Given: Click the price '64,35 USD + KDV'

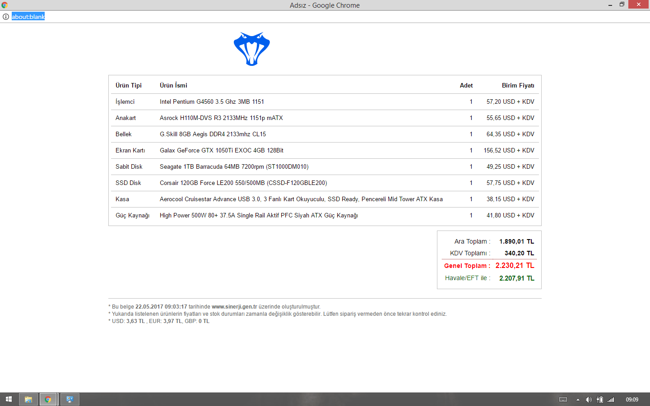Looking at the screenshot, I should 511,134.
